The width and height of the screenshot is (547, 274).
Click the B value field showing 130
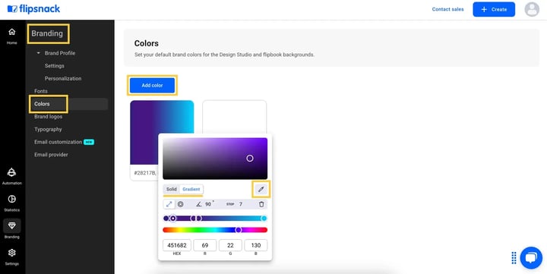pos(256,245)
